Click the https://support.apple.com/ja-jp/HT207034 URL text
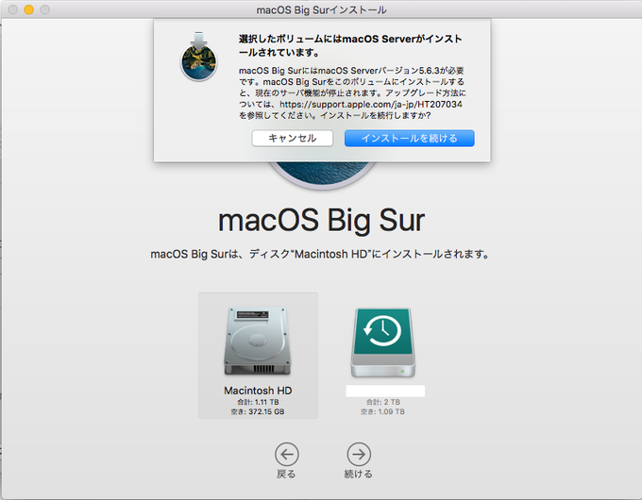 click(371, 105)
